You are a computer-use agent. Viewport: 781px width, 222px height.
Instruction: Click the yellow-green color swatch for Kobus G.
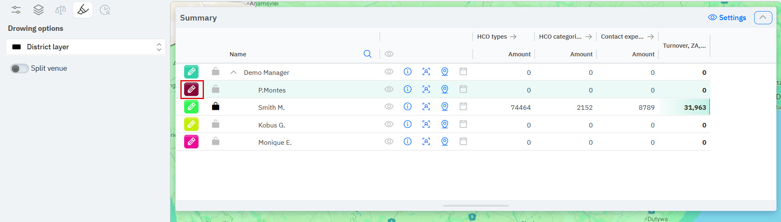pyautogui.click(x=192, y=124)
